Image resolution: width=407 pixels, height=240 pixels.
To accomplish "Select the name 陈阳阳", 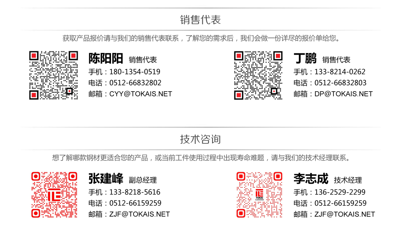I will coord(106,59).
